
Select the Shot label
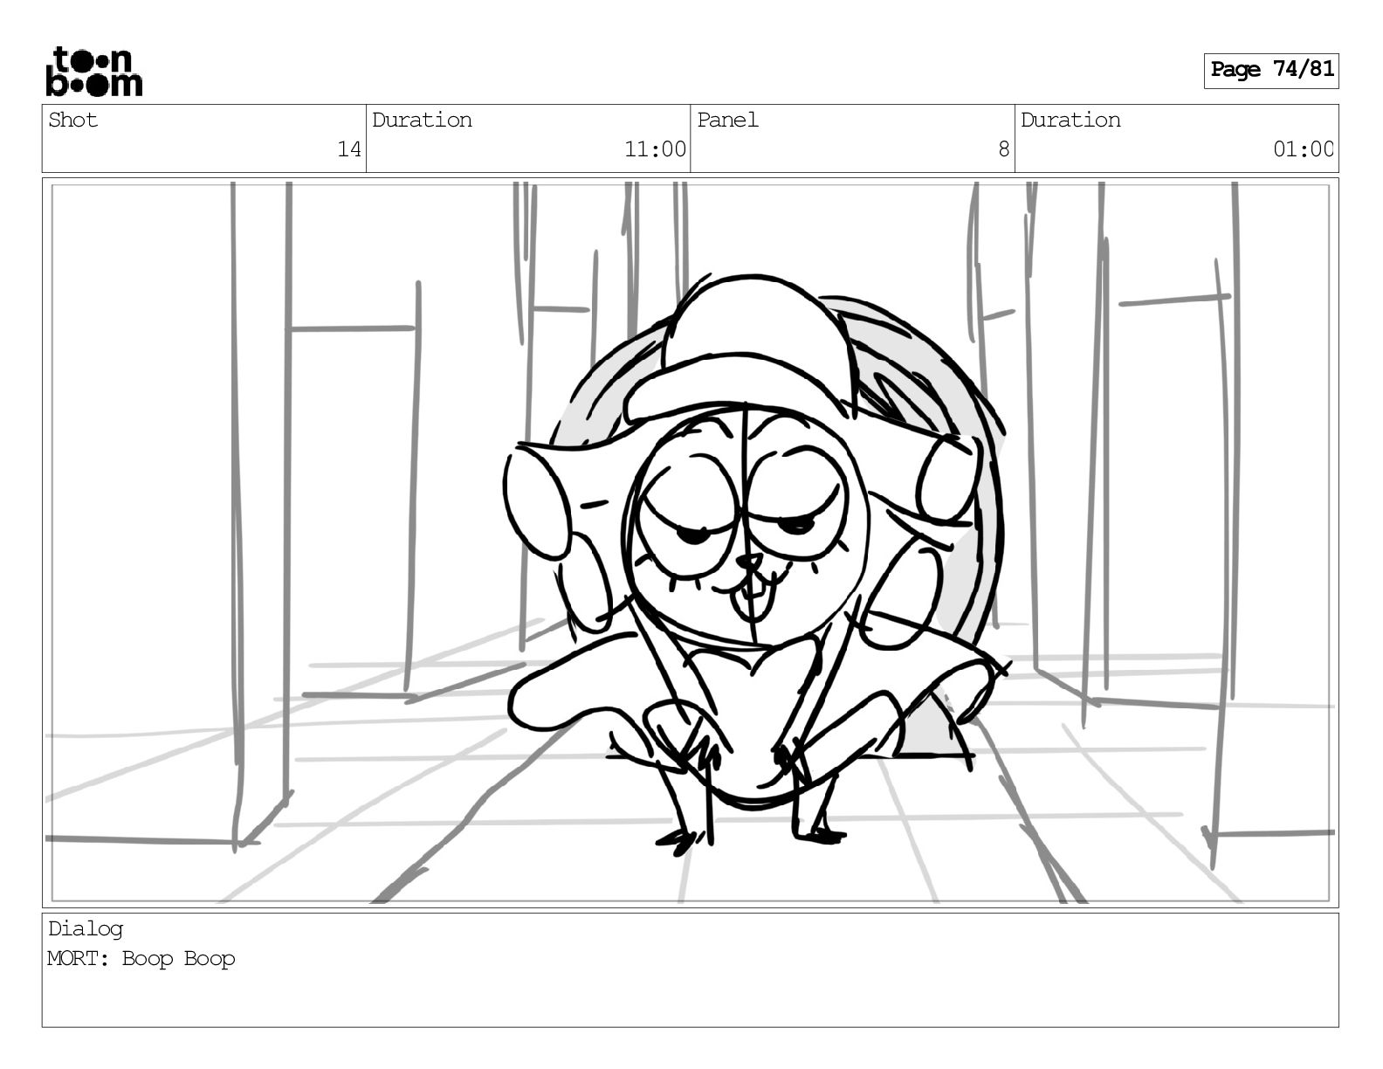(72, 120)
